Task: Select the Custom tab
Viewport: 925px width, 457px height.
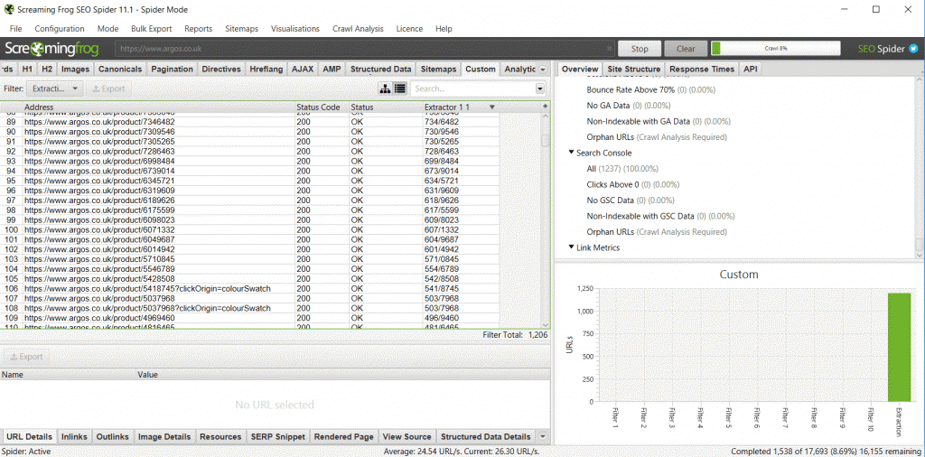Action: (481, 69)
